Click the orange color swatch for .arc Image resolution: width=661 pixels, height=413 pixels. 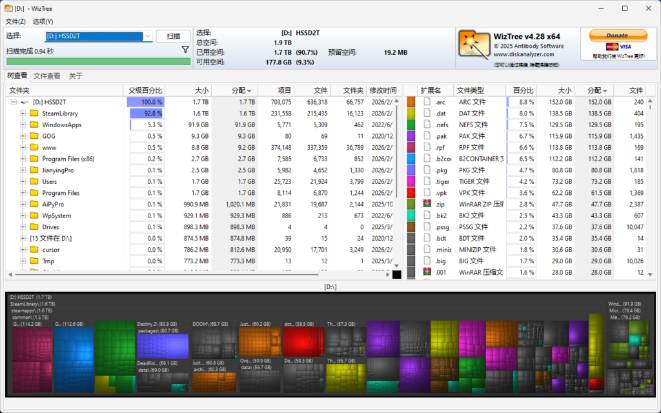pyautogui.click(x=411, y=102)
